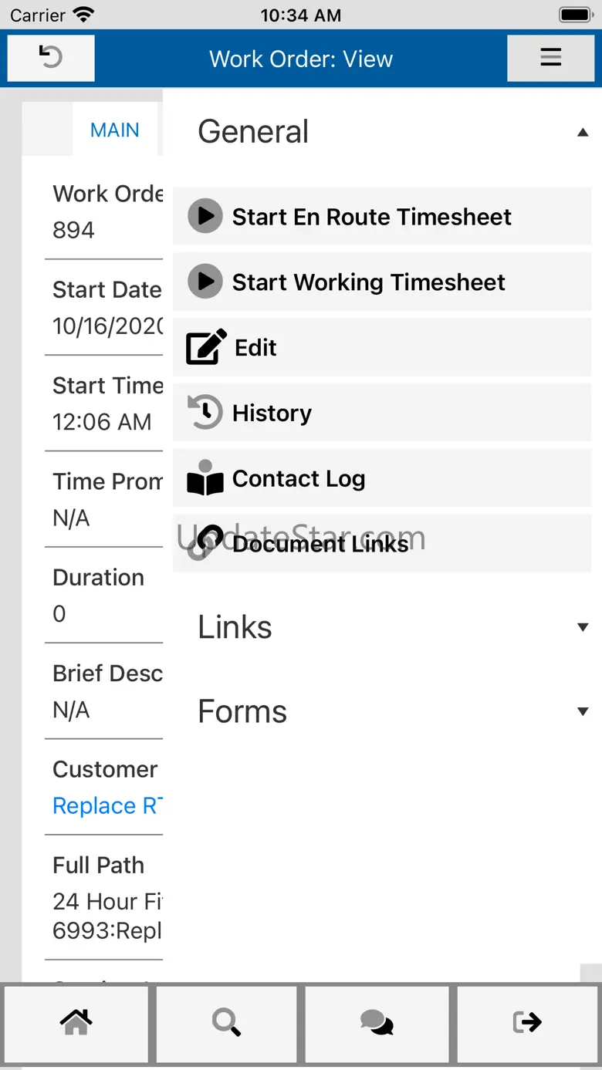Collapse the General section arrow

click(583, 133)
